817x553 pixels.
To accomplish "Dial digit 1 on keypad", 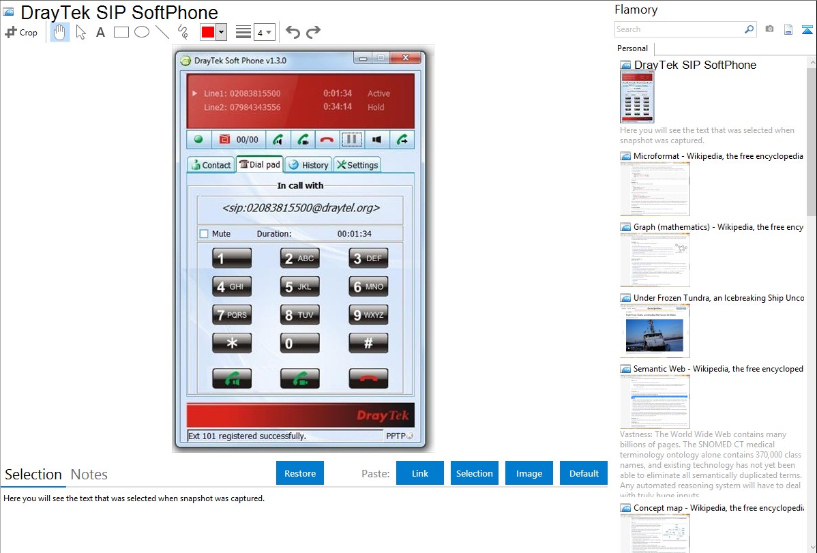I will (x=232, y=258).
